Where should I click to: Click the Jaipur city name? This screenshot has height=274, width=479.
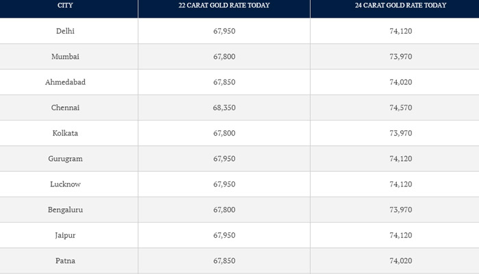click(x=66, y=236)
